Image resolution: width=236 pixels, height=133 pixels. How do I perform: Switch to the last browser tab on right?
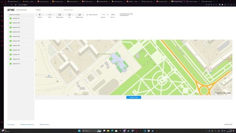point(208,1)
